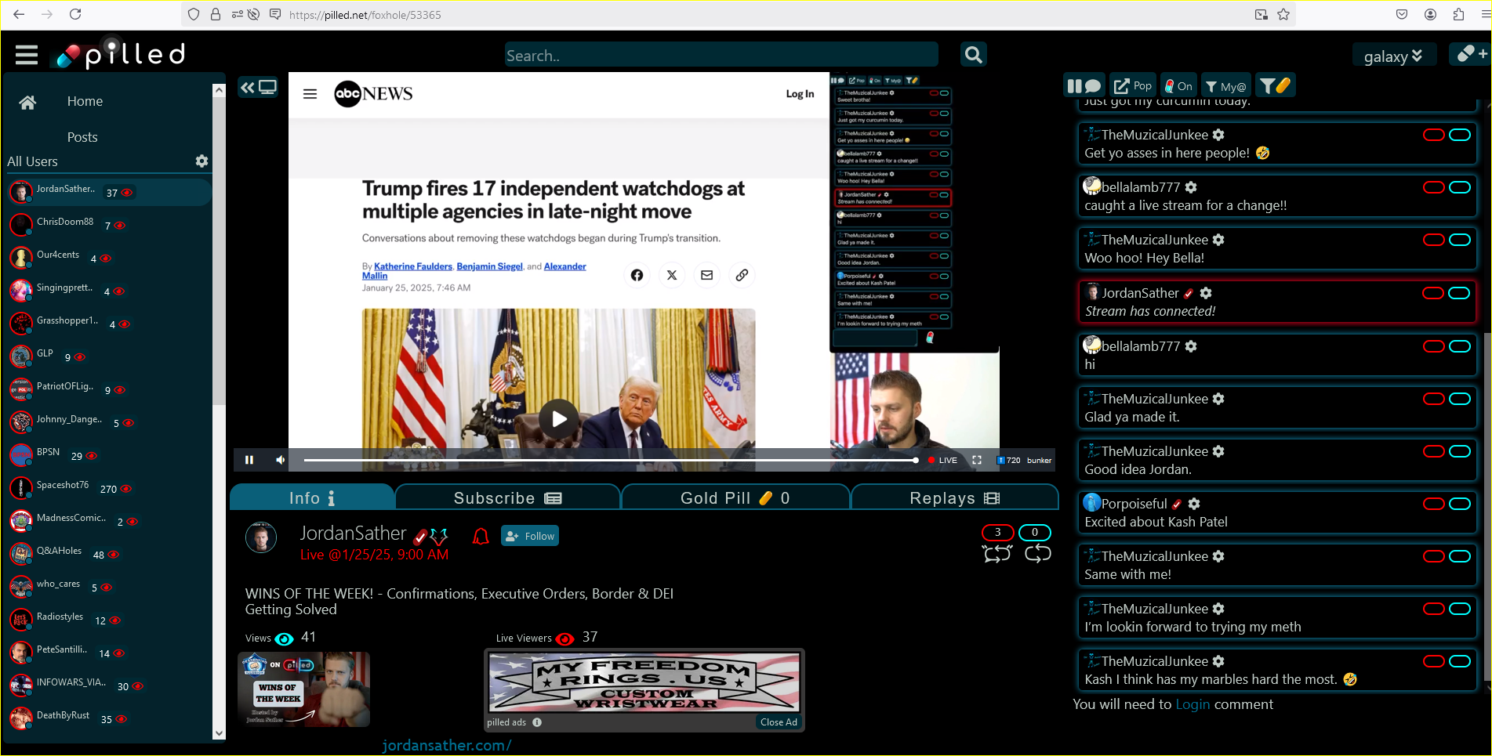1492x756 pixels.
Task: Select Home in the sidebar
Action: (85, 101)
